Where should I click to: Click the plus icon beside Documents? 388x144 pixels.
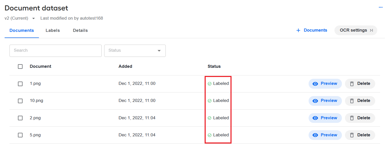click(298, 30)
